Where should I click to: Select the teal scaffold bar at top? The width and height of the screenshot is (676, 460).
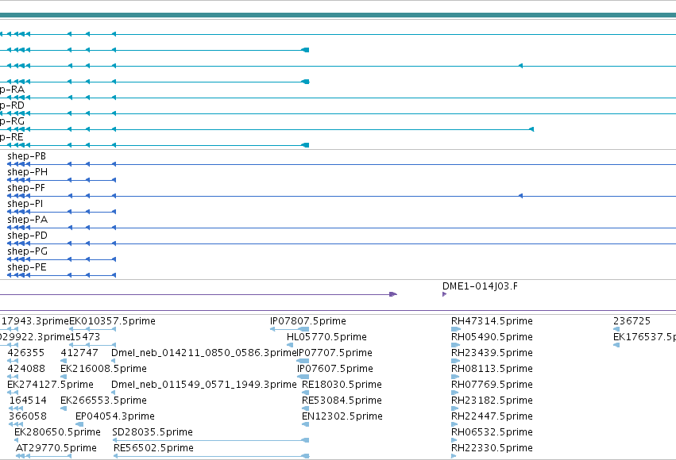point(338,15)
